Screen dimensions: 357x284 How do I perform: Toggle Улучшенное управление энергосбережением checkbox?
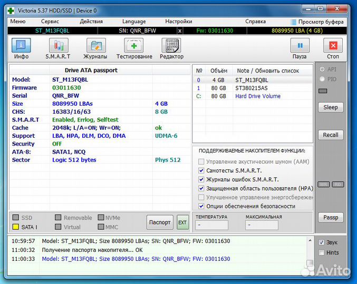click(x=201, y=197)
